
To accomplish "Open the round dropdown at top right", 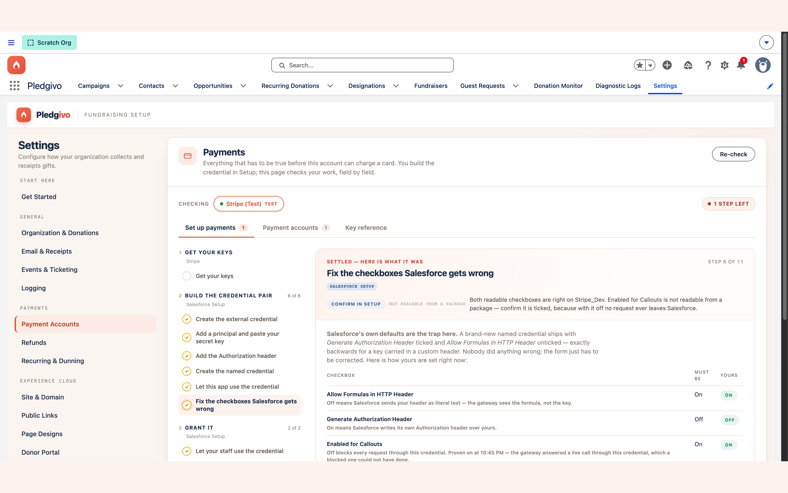I will click(x=766, y=43).
